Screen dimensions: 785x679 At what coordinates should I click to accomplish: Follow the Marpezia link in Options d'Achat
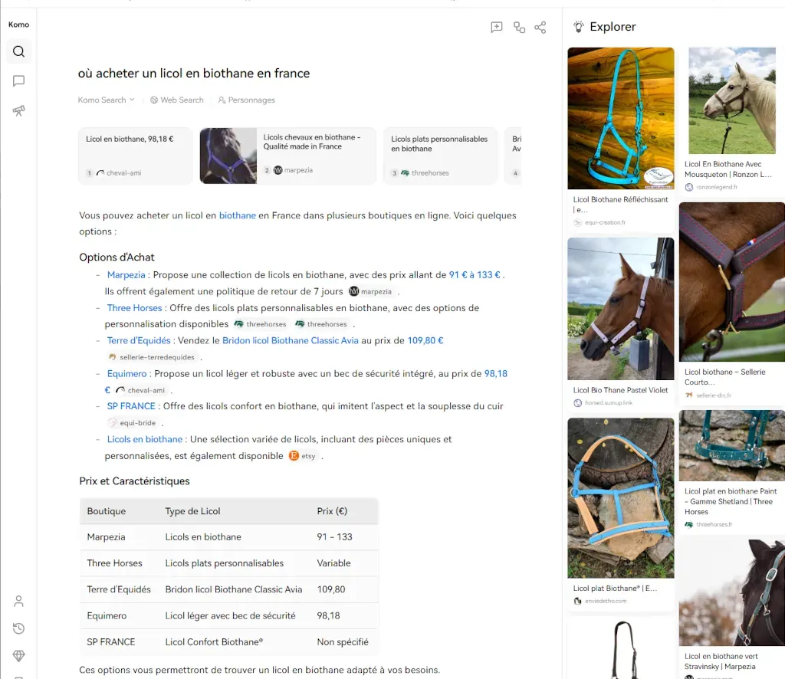point(126,274)
